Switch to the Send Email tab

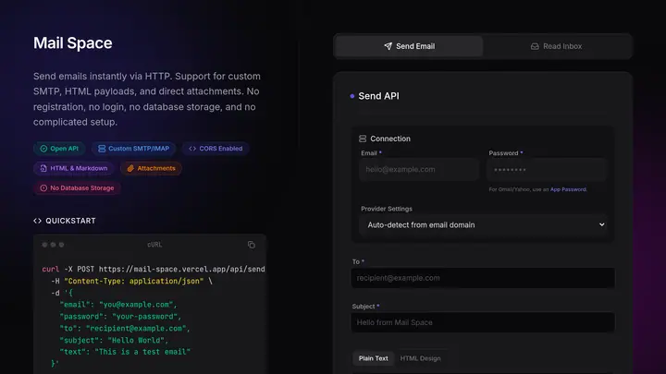409,46
